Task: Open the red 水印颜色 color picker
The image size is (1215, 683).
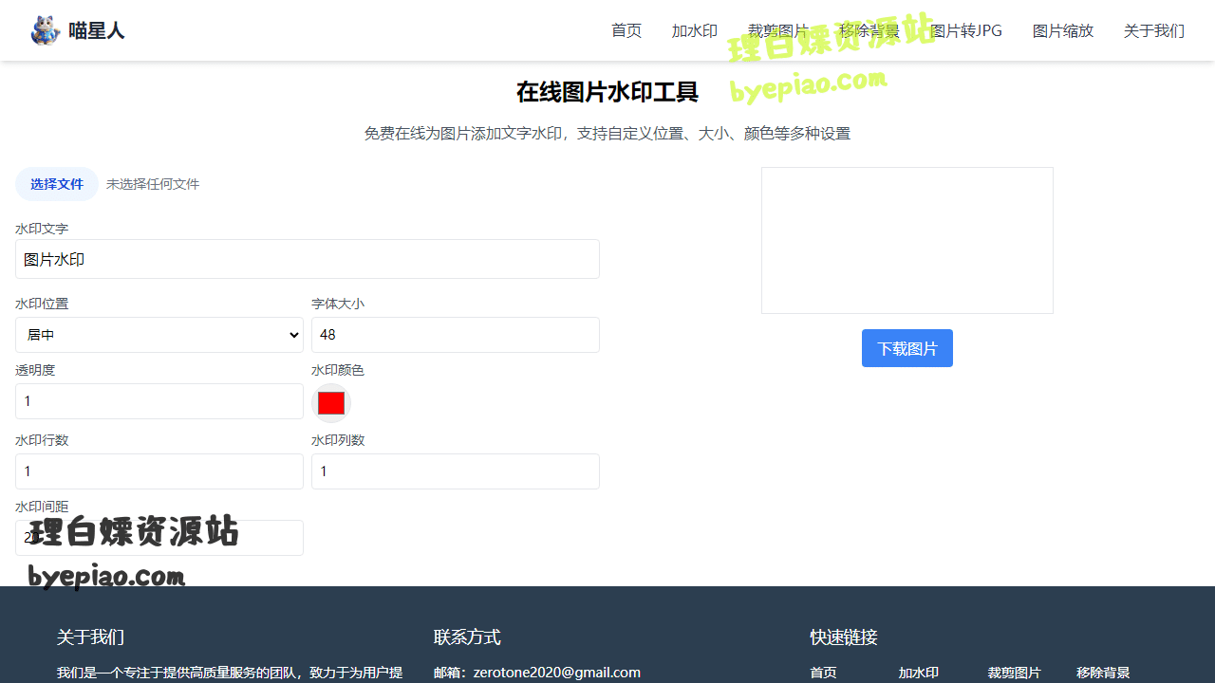Action: tap(331, 403)
